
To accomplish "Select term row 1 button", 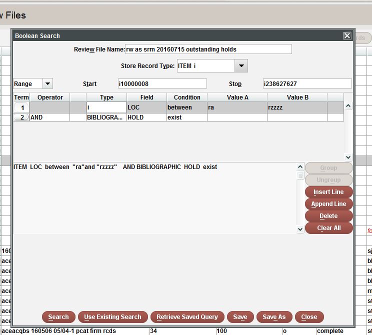I will [x=21, y=107].
